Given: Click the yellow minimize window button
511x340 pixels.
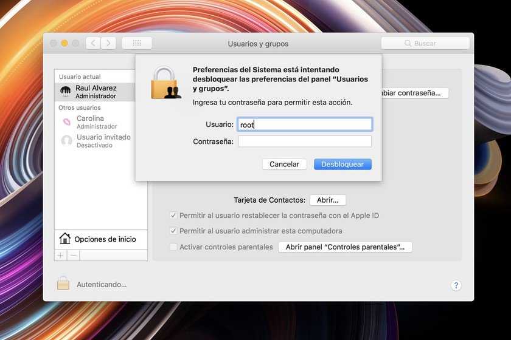Looking at the screenshot, I should click(x=64, y=43).
